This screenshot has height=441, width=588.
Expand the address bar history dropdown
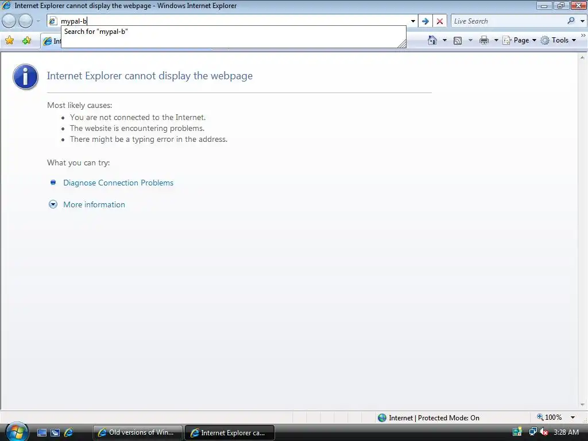[x=413, y=21]
